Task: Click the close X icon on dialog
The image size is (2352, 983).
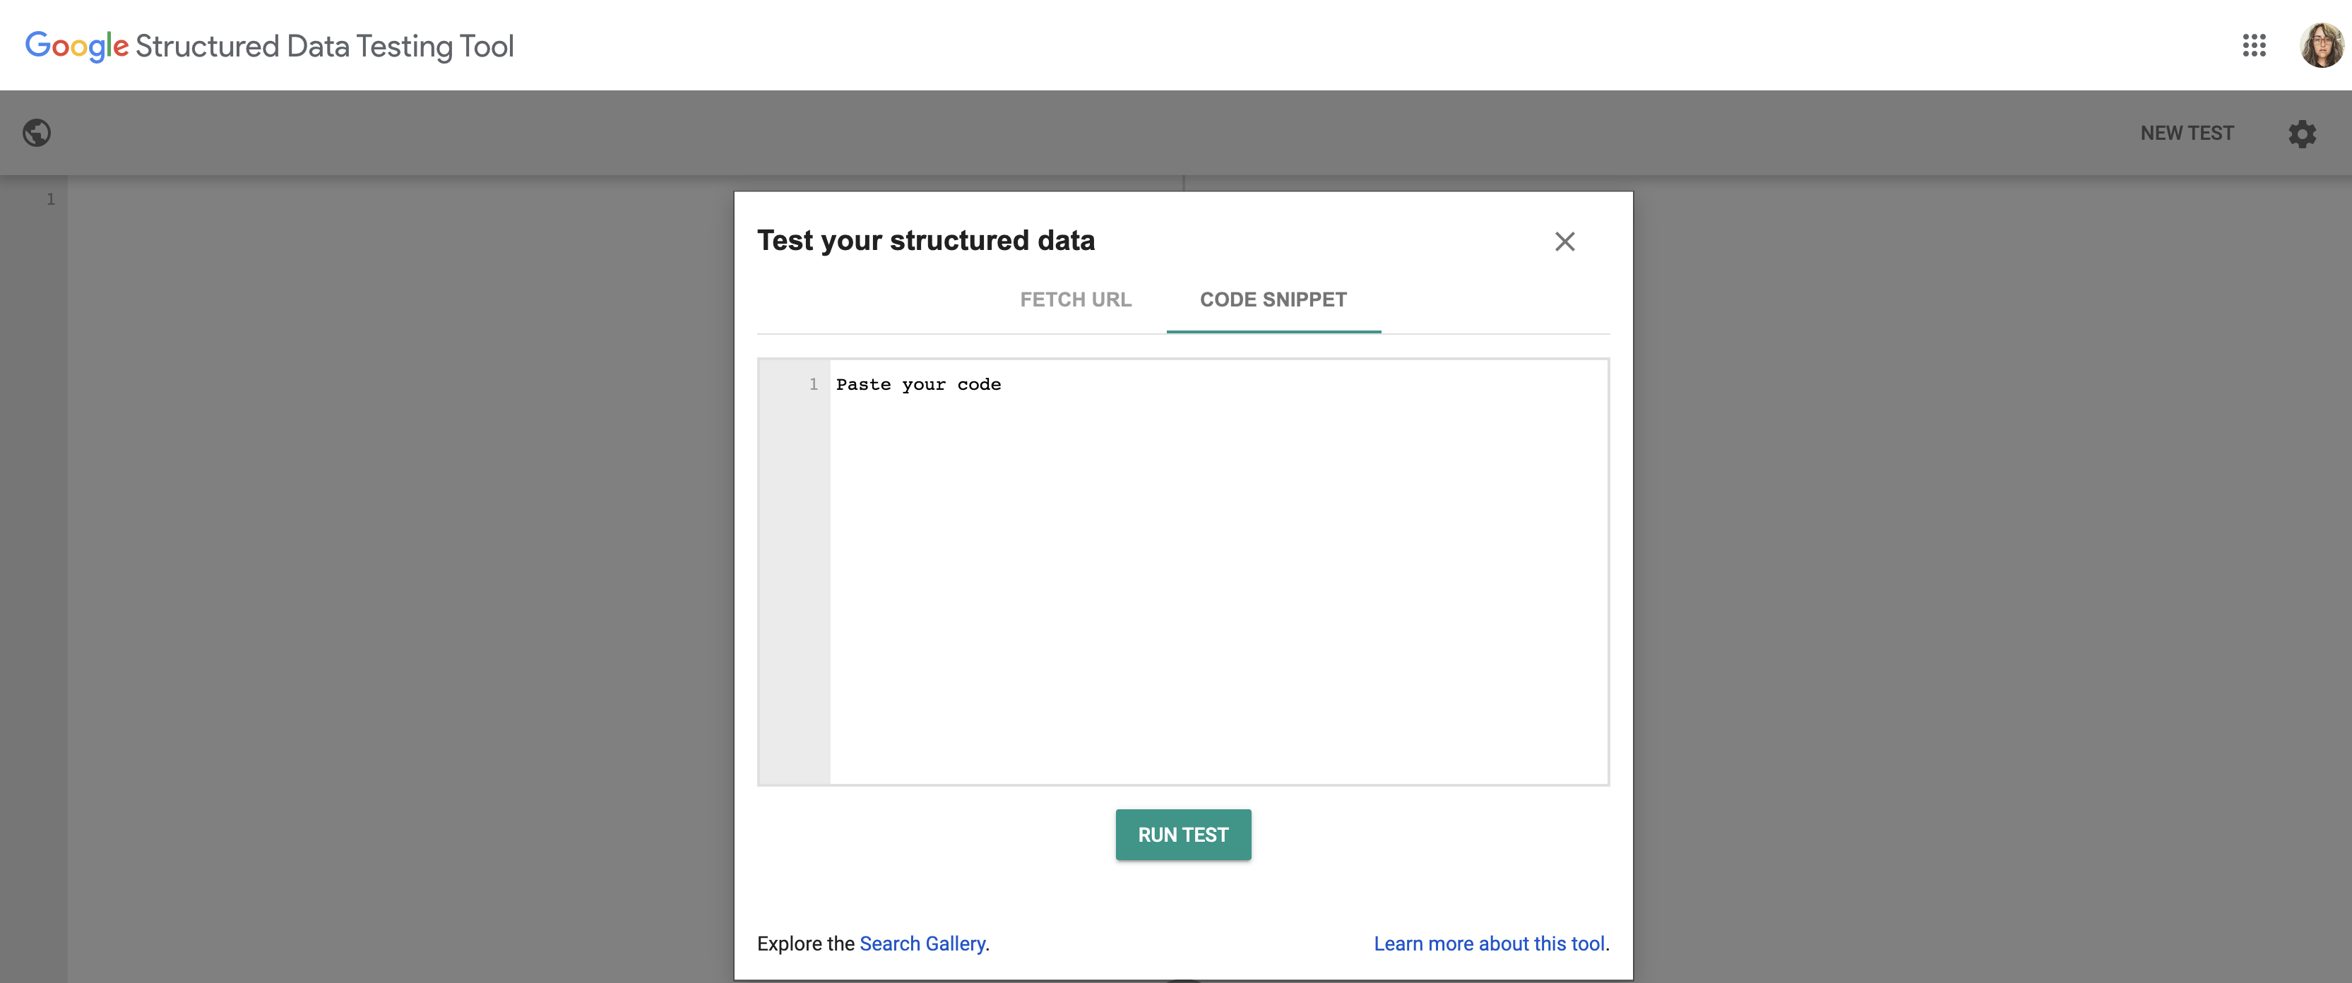Action: (1566, 240)
